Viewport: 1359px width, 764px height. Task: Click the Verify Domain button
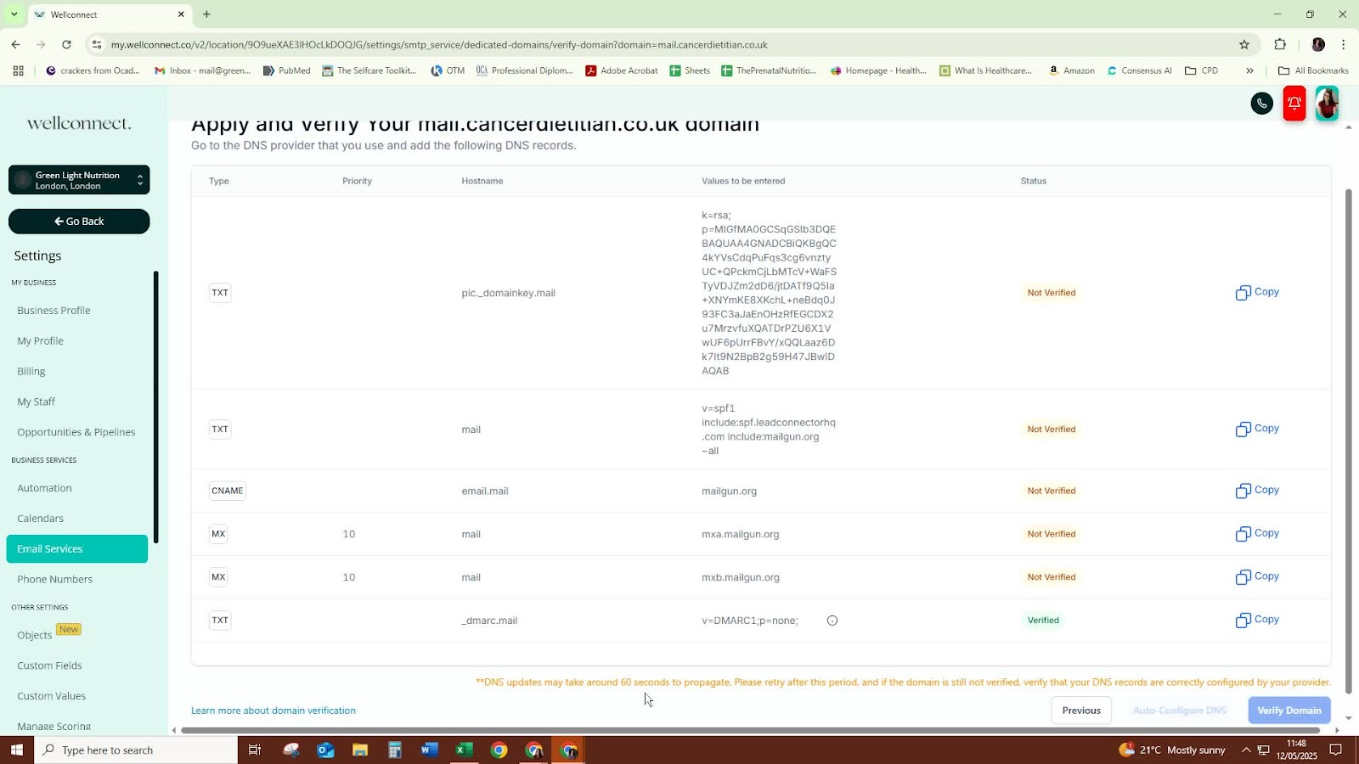point(1289,711)
